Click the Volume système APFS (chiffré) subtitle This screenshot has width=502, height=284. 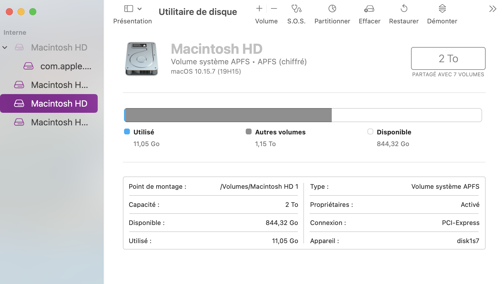pyautogui.click(x=239, y=62)
